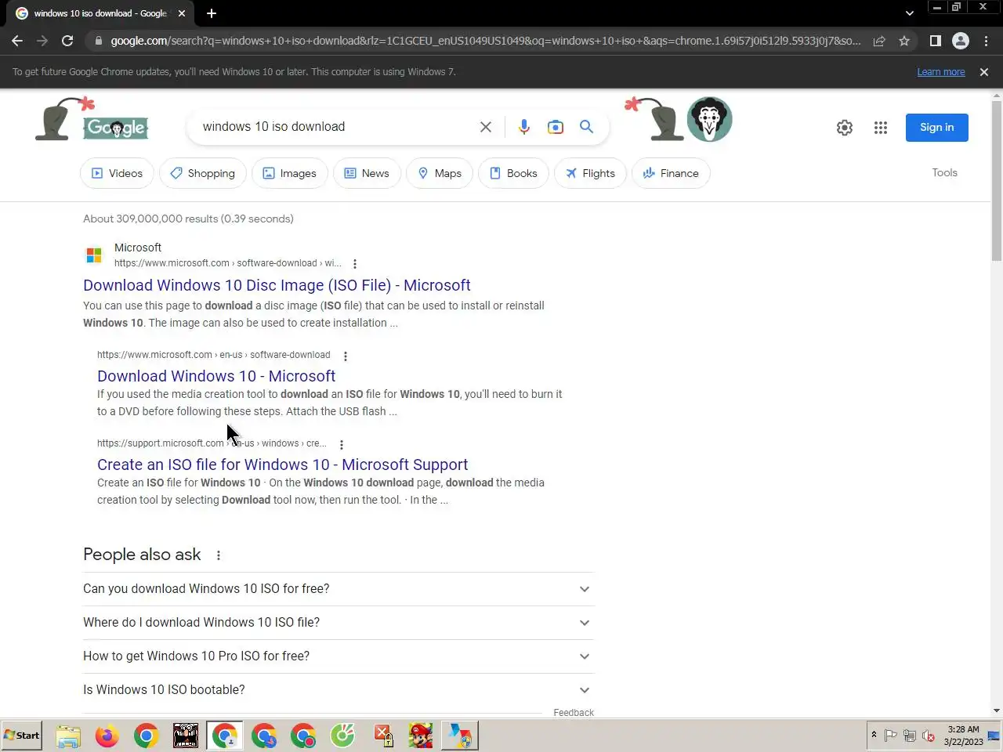Click the Sign in button

pos(936,128)
